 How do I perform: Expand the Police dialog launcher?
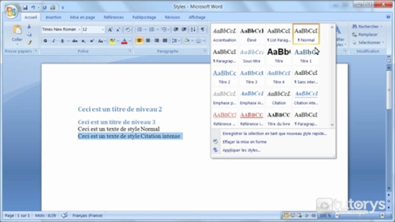130,51
